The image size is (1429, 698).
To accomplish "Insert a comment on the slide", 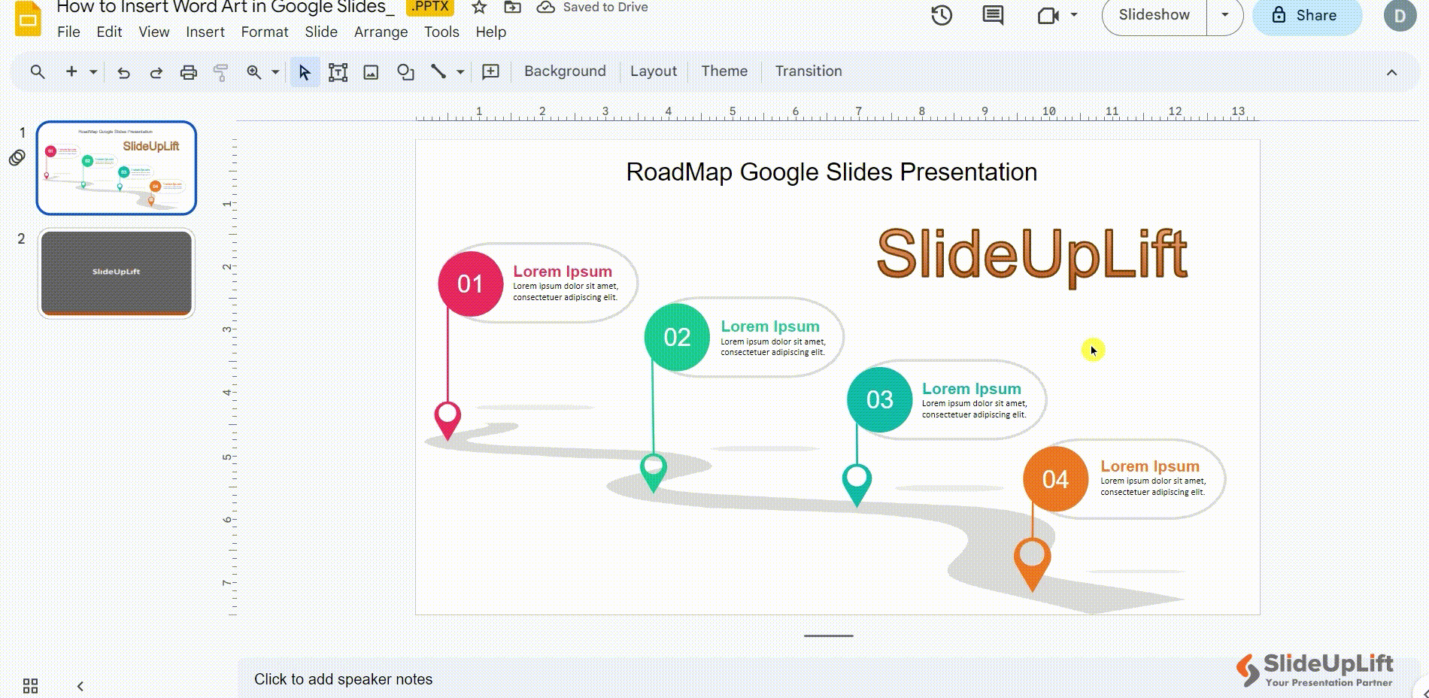I will (x=991, y=14).
